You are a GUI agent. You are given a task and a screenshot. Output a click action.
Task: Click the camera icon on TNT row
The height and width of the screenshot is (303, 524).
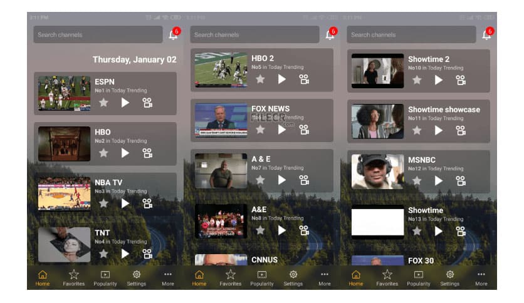click(x=147, y=254)
